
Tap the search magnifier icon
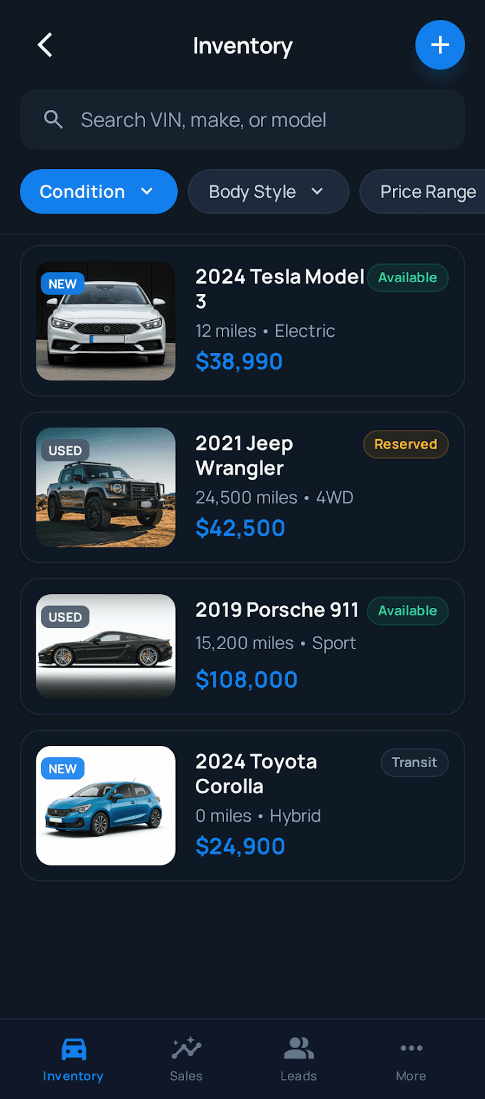pyautogui.click(x=53, y=119)
